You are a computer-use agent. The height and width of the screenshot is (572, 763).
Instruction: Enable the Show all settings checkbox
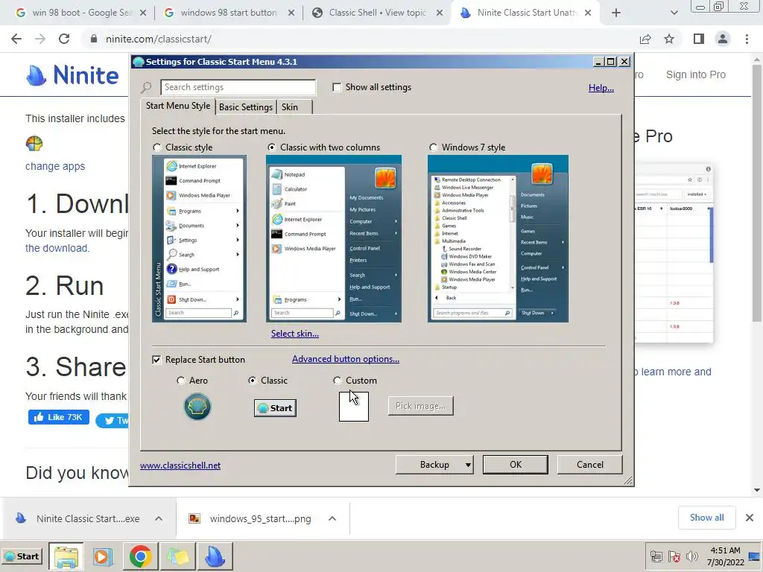click(x=337, y=87)
